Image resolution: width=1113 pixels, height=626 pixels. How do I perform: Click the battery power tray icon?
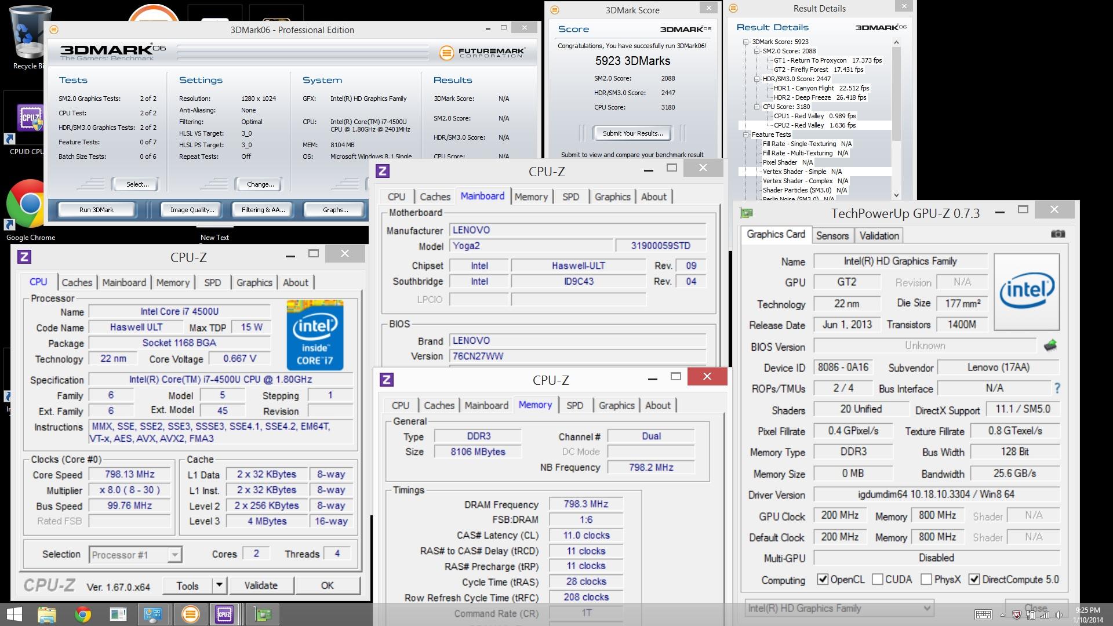pos(1031,614)
